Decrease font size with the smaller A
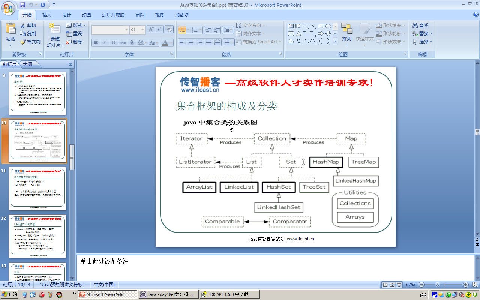Viewport: 480px width, 300px height. point(159,30)
